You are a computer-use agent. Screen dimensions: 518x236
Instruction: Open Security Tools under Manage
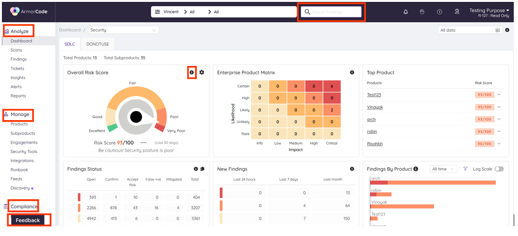pos(24,152)
